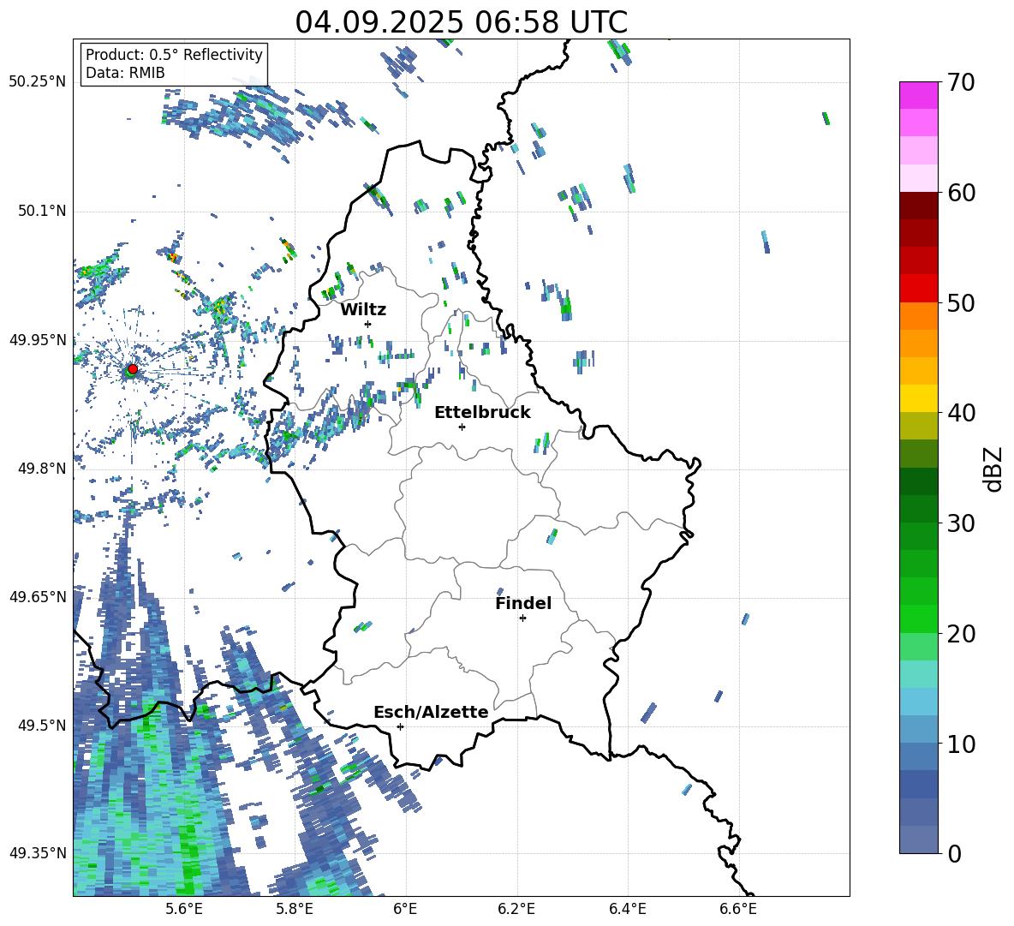Viewport: 1014px width, 926px height.
Task: Click the dBZ colorbar axis label
Action: click(993, 469)
